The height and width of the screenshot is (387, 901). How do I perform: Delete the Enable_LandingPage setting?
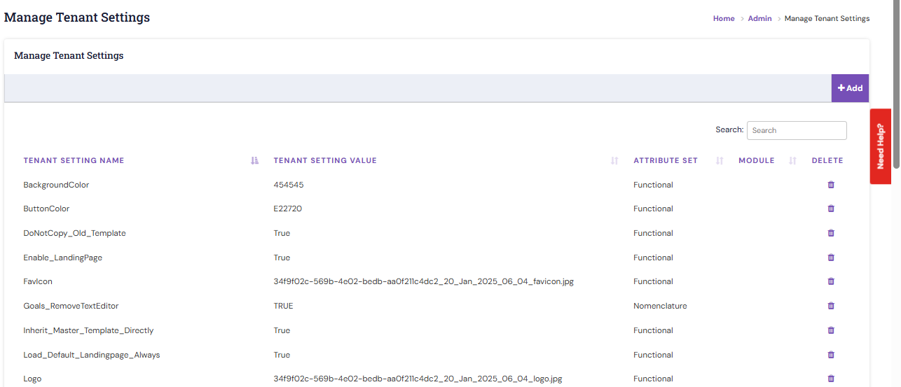point(831,258)
